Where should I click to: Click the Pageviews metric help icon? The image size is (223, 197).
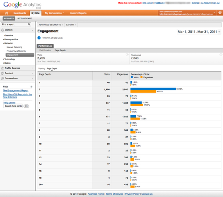(221, 55)
